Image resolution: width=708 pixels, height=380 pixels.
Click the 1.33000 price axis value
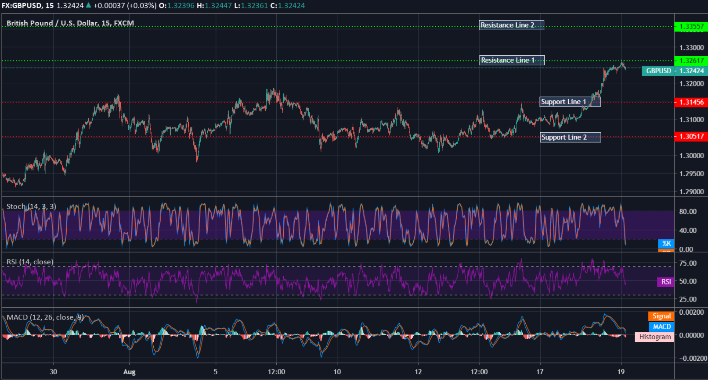[x=692, y=47]
